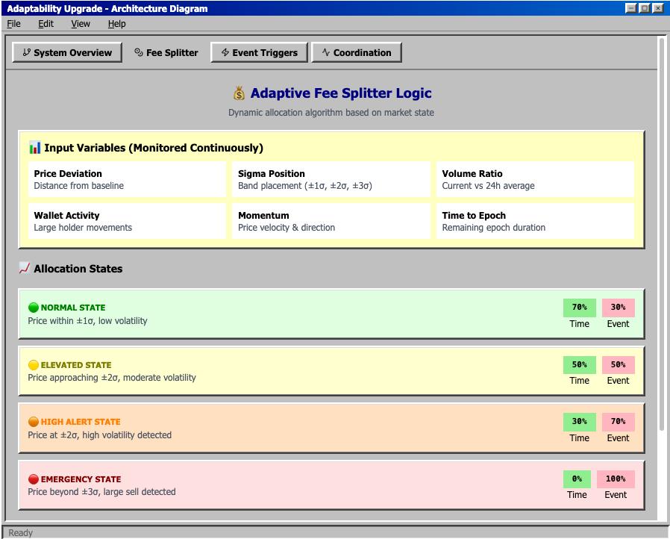670x539 pixels.
Task: Click the High Alert 70% Event badge
Action: pos(619,422)
